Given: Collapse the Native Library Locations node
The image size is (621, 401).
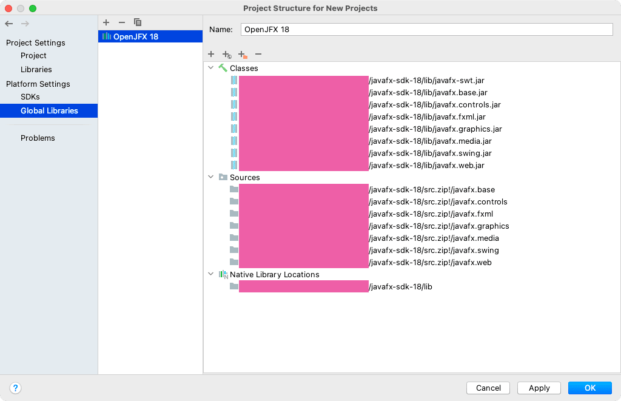Looking at the screenshot, I should coord(210,274).
